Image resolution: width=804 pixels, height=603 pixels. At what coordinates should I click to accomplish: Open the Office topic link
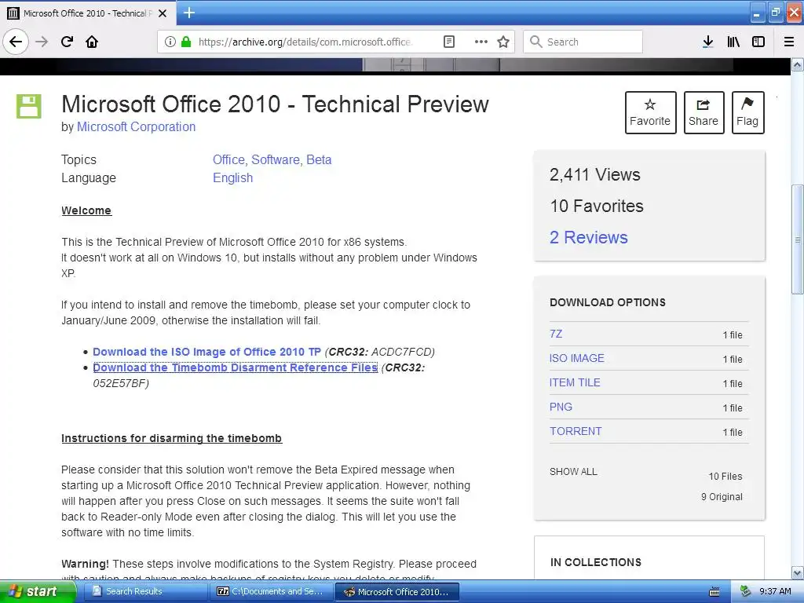(x=230, y=159)
